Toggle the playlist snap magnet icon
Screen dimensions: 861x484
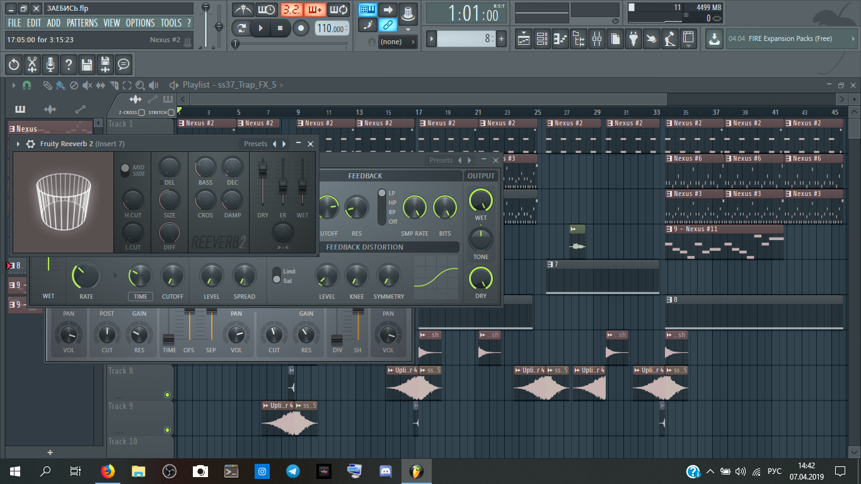(27, 85)
